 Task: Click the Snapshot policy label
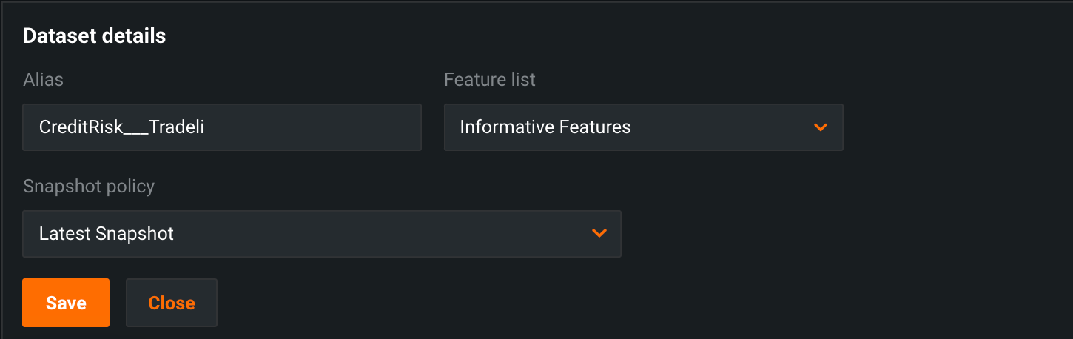tap(89, 187)
